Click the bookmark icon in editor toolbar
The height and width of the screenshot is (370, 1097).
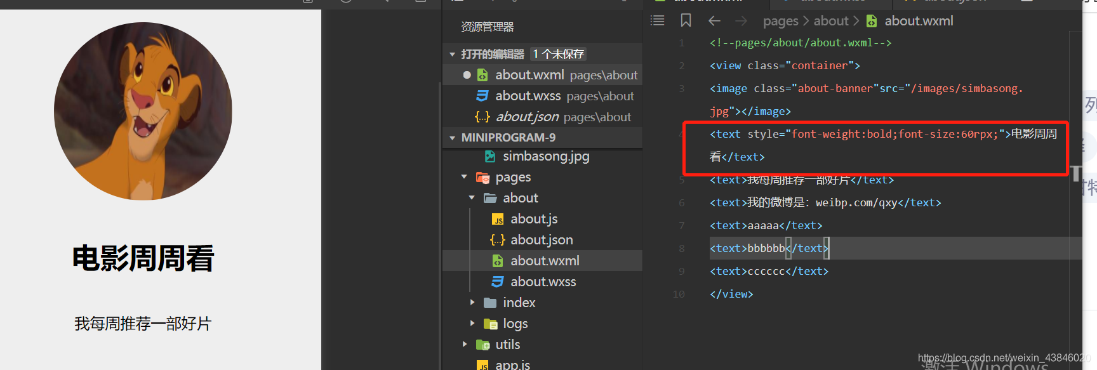coord(686,21)
